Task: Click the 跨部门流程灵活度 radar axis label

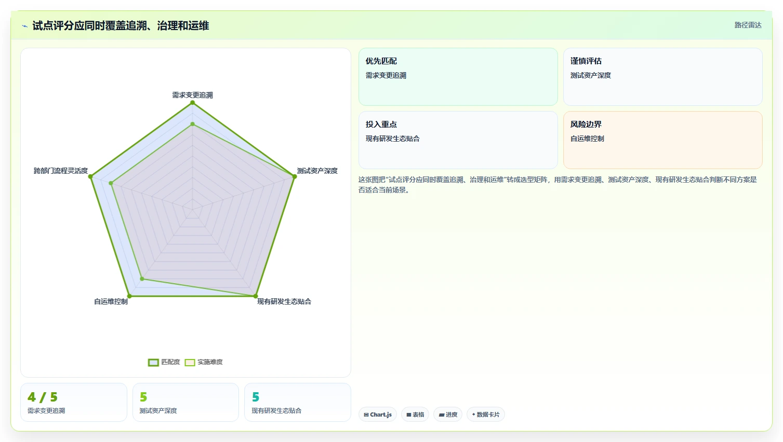Action: [x=61, y=171]
